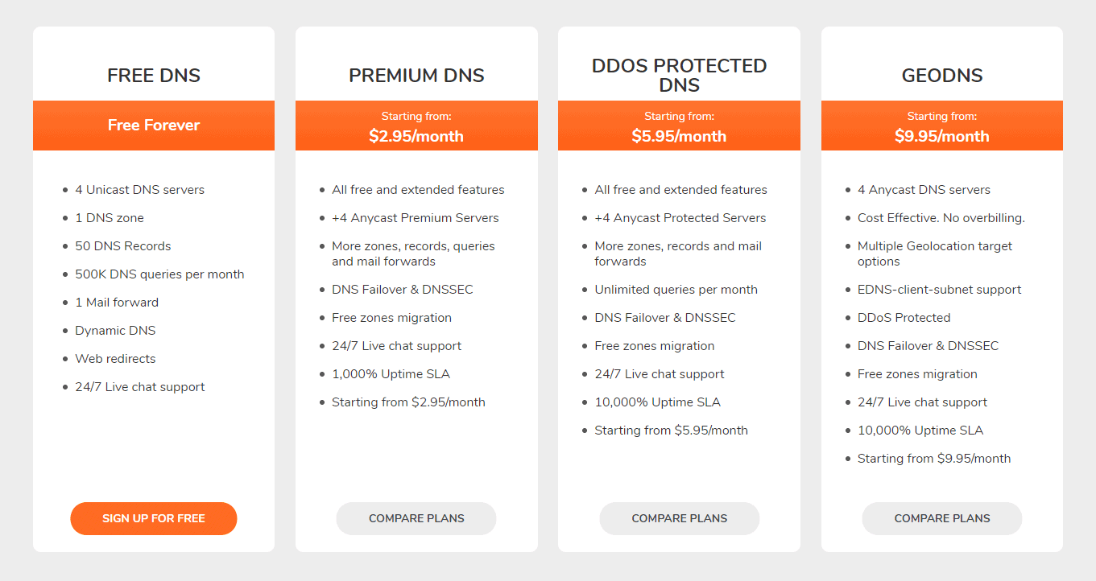Viewport: 1096px width, 581px height.
Task: Select the PREMIUM DNS plan heading
Action: click(416, 75)
